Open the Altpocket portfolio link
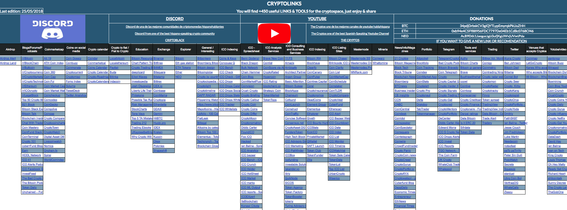Viewport: 567px width, 210px height. pyautogui.click(x=422, y=58)
